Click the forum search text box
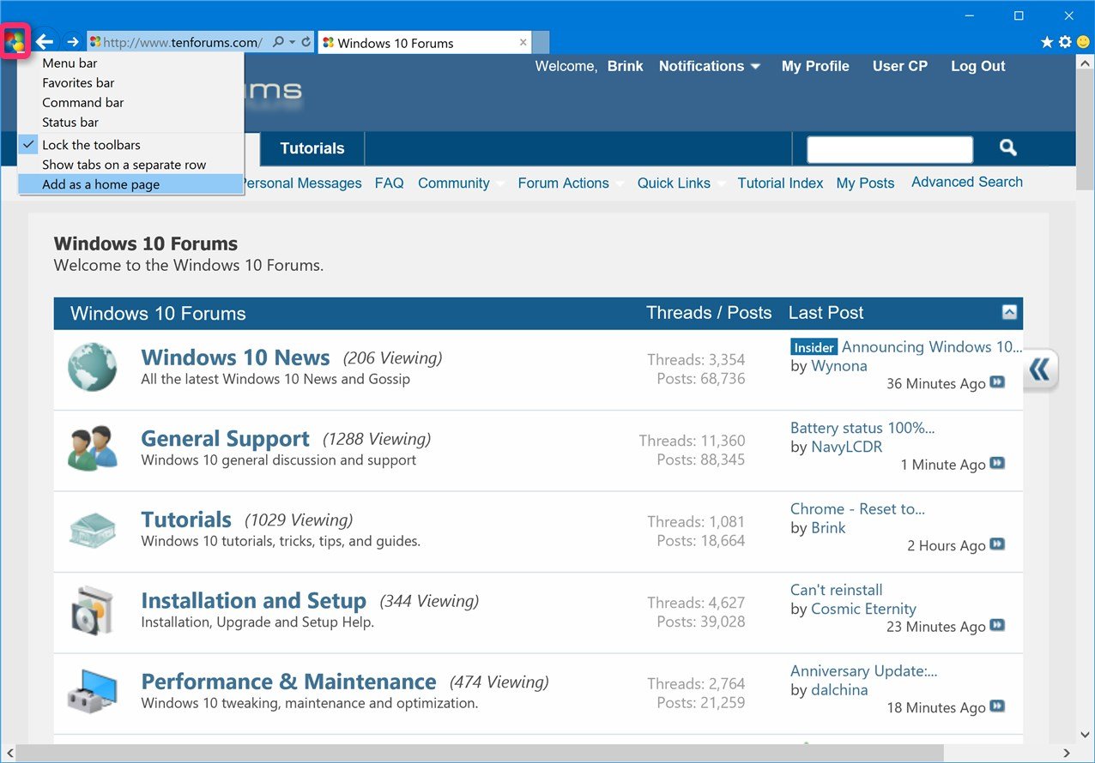This screenshot has width=1095, height=763. (890, 149)
